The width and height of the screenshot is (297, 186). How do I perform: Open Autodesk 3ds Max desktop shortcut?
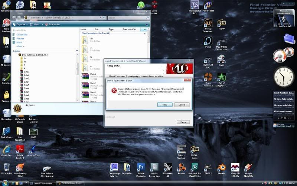point(195,170)
